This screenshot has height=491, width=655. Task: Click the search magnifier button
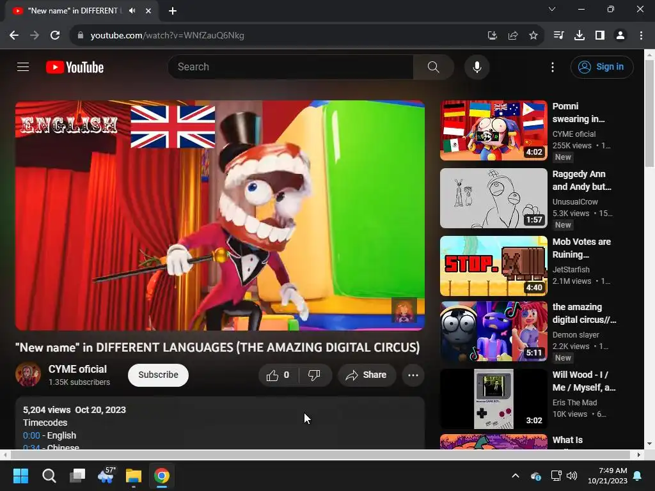click(433, 66)
